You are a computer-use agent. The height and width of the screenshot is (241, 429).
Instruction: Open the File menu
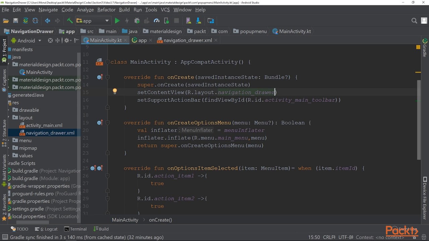pyautogui.click(x=5, y=10)
